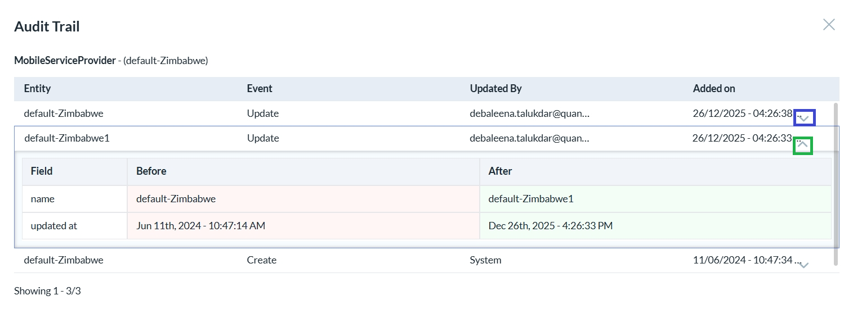
Task: Click the Create event cell
Action: point(262,260)
